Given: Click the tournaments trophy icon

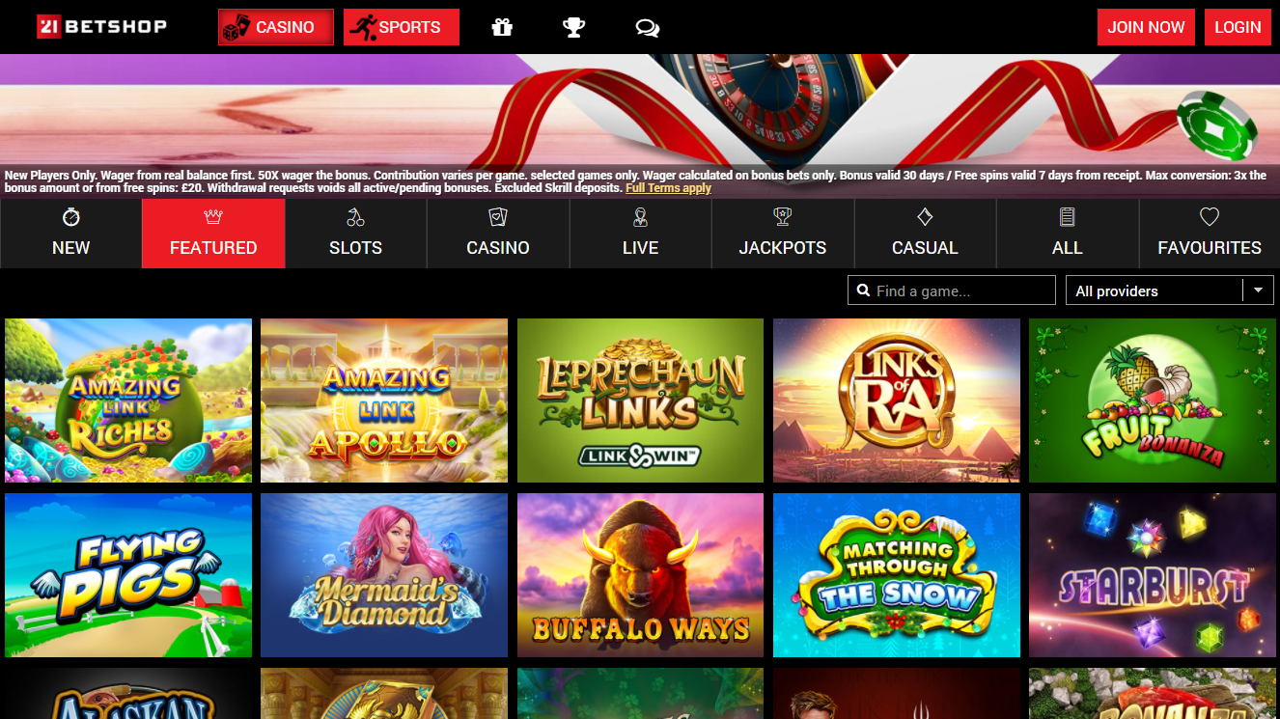Looking at the screenshot, I should [573, 27].
